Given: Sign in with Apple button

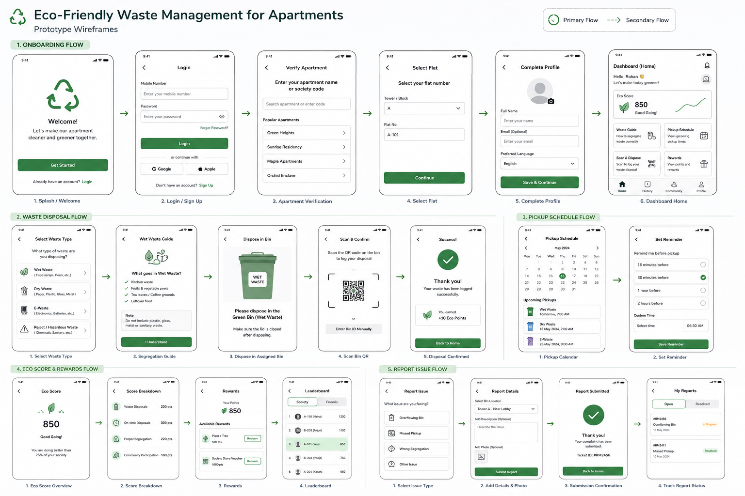Looking at the screenshot, I should [207, 169].
